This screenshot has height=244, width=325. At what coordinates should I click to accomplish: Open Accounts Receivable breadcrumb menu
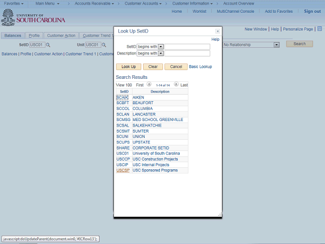[94, 4]
